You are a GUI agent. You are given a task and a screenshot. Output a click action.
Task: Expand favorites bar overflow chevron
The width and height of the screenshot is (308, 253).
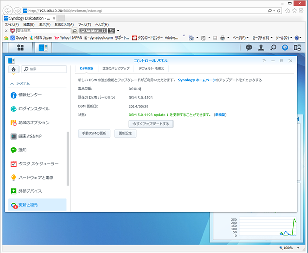(x=184, y=36)
